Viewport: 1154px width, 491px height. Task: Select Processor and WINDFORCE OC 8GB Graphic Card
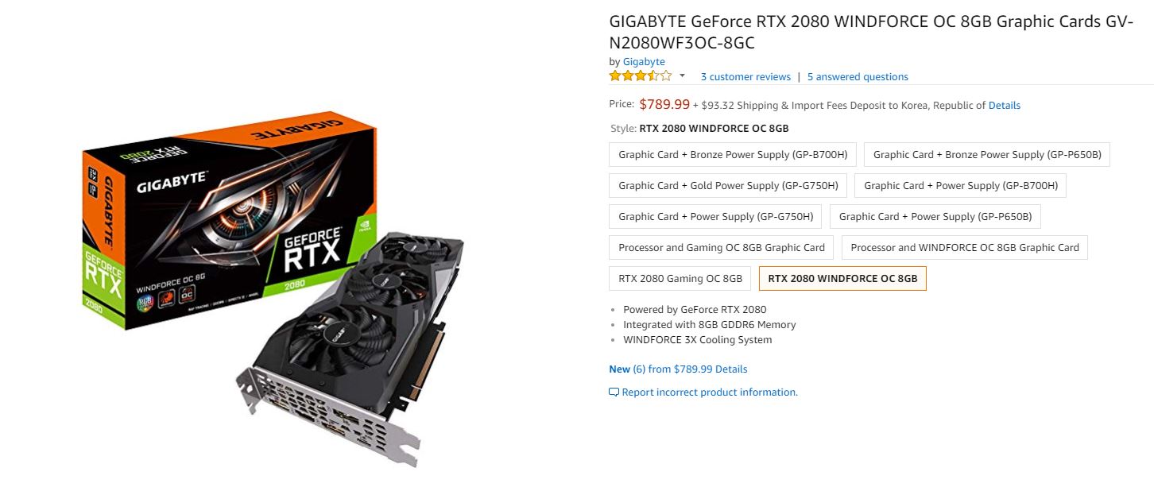coord(965,248)
